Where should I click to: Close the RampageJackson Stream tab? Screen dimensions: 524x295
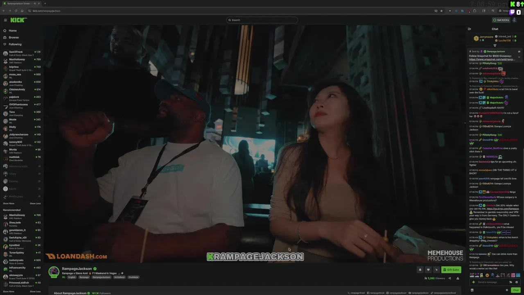pos(39,3)
